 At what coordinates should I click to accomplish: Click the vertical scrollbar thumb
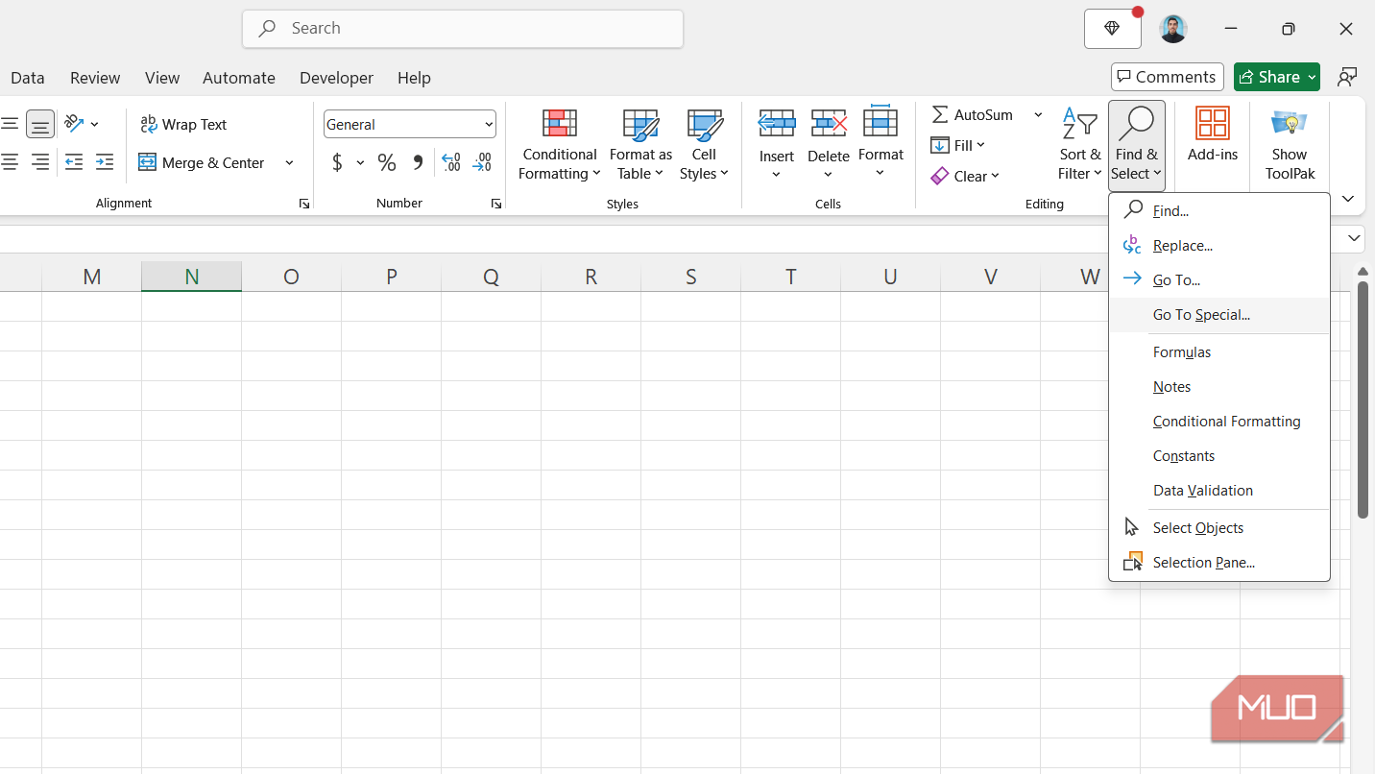pyautogui.click(x=1363, y=399)
